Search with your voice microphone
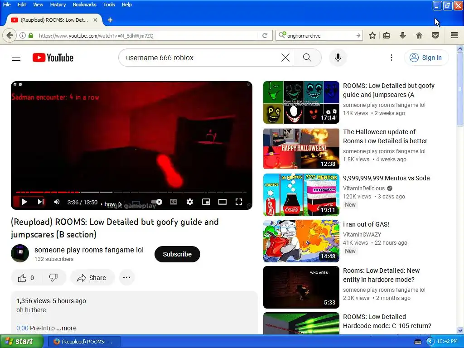 (338, 58)
